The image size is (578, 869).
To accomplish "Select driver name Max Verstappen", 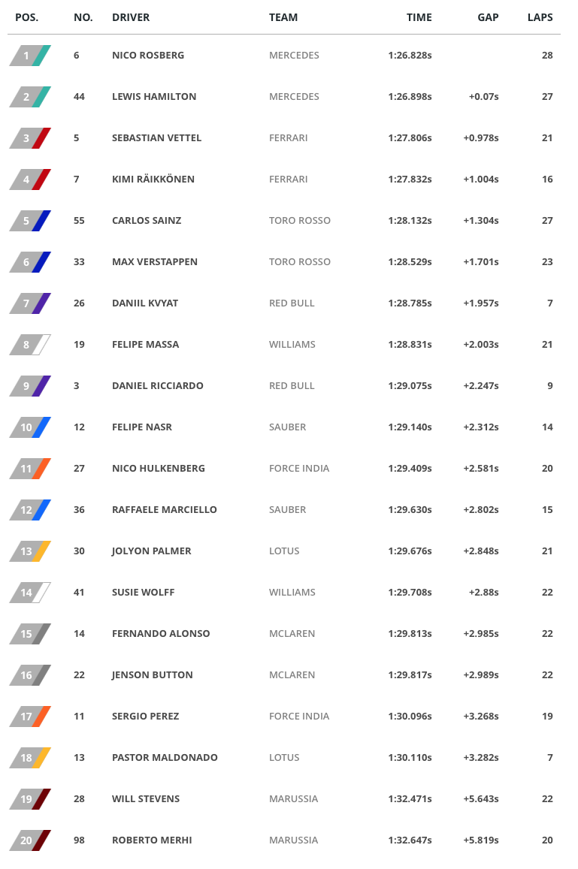I will (155, 262).
